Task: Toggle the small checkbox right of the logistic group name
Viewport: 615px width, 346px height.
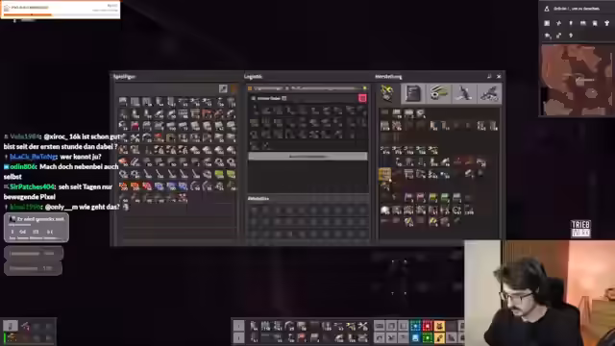Action: click(284, 98)
